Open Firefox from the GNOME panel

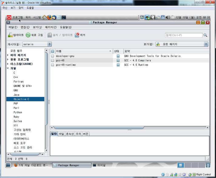pos(49,18)
